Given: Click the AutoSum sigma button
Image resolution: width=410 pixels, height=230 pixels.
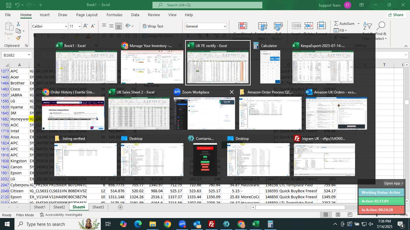Looking at the screenshot, I should click(344, 23).
